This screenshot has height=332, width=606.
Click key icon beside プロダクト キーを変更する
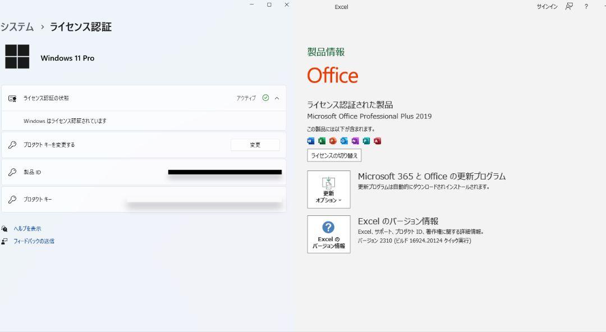(x=12, y=145)
